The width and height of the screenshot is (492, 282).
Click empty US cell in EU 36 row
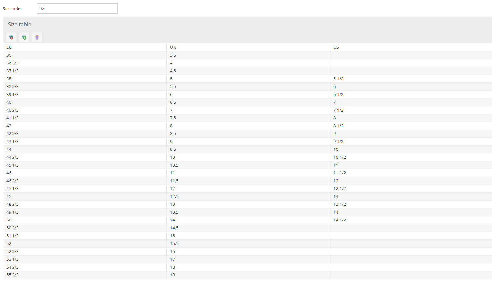411,55
